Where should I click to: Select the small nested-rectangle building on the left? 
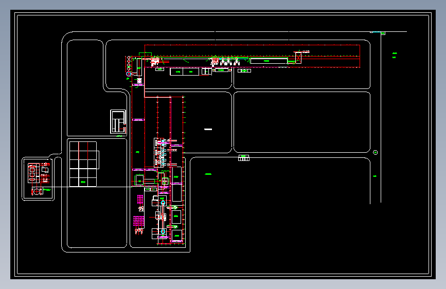click(118, 122)
